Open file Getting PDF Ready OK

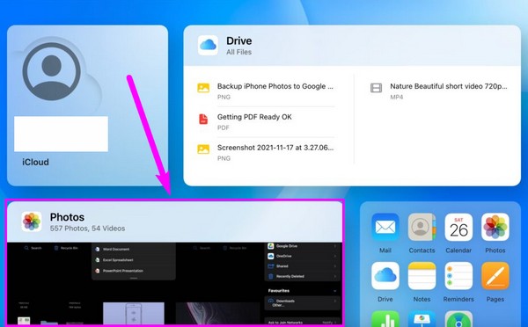pyautogui.click(x=254, y=117)
